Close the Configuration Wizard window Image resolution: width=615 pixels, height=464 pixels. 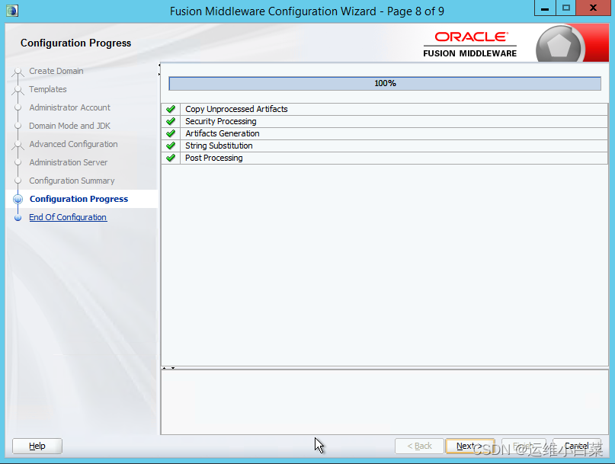tap(593, 8)
